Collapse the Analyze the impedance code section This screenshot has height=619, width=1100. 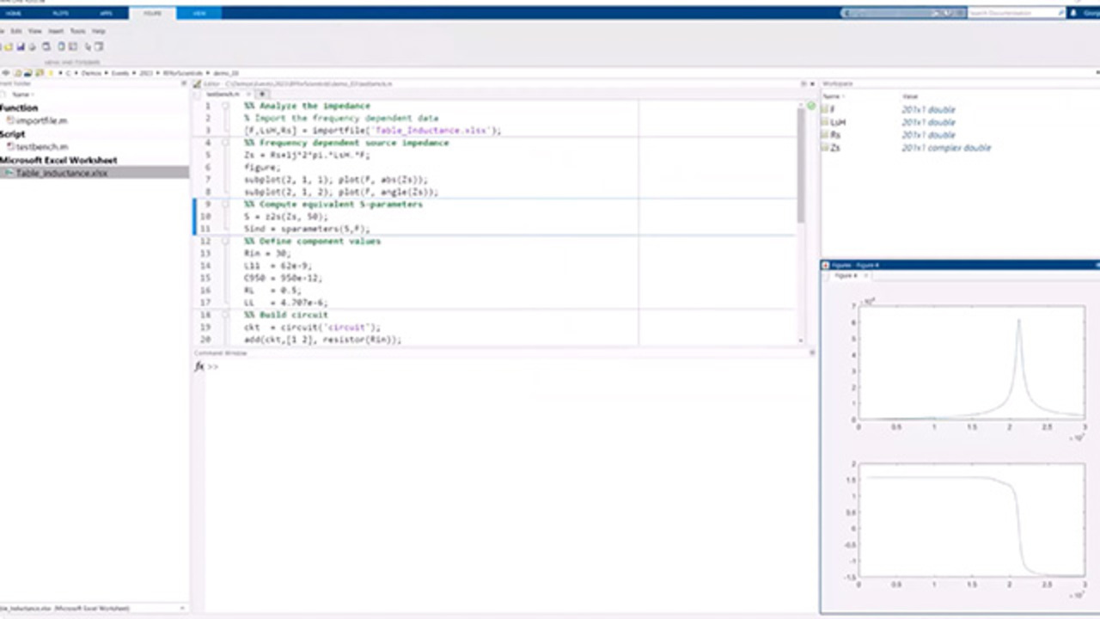[x=225, y=106]
